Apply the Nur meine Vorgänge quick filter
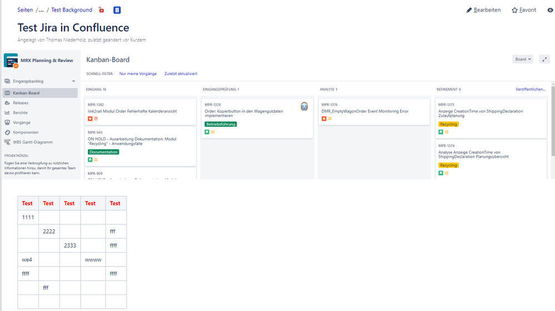Screen dimensions: 555x311 pyautogui.click(x=138, y=74)
